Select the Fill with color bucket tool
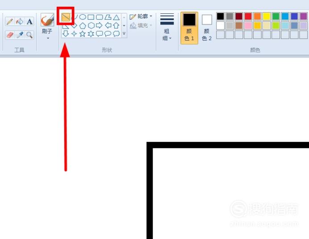The height and width of the screenshot is (239, 309). [19, 21]
